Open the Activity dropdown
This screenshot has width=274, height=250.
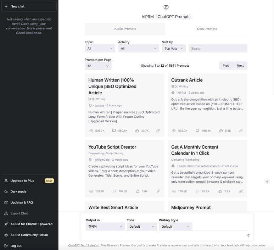pyautogui.click(x=139, y=49)
